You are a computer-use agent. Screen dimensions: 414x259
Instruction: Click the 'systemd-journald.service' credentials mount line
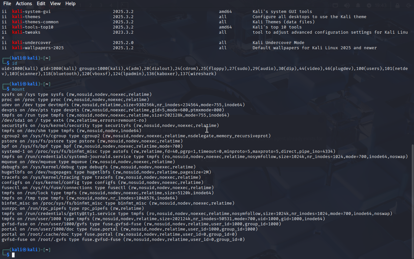coord(205,156)
